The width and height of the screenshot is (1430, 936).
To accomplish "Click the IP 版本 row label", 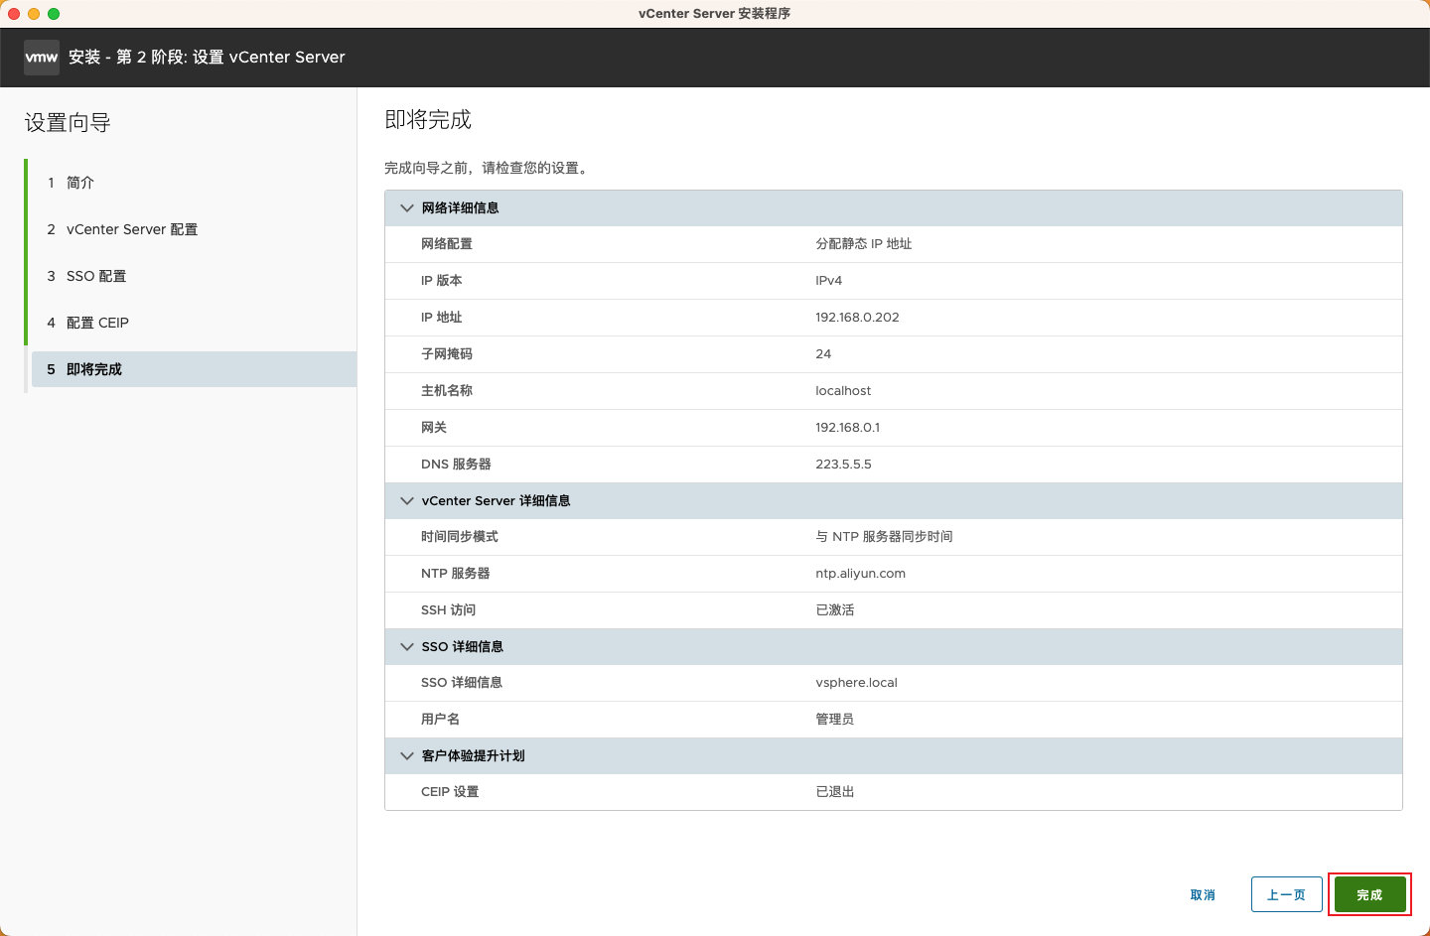I will click(x=441, y=281).
